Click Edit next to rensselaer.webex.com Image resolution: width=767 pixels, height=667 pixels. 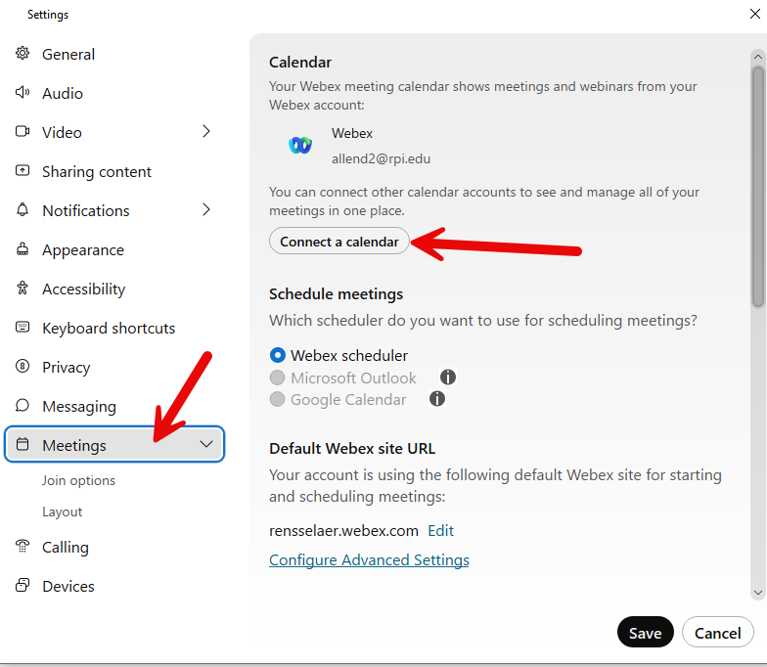tap(441, 531)
